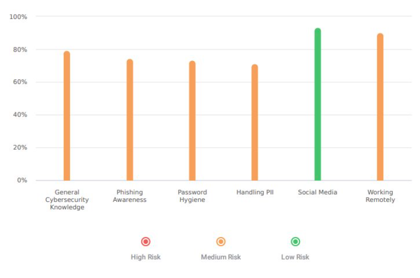The image size is (420, 278).
Task: Click the Low Risk legend marker
Action: 296,242
